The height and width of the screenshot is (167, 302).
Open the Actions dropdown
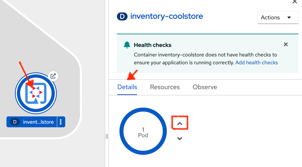278,17
